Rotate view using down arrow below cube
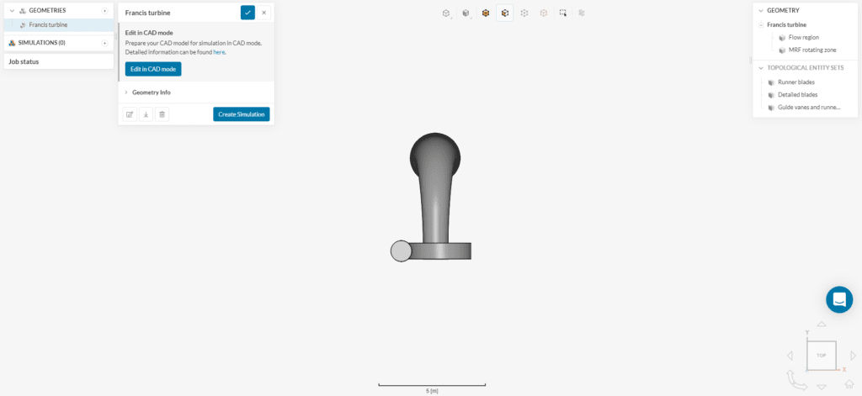This screenshot has width=862, height=396. tap(822, 387)
